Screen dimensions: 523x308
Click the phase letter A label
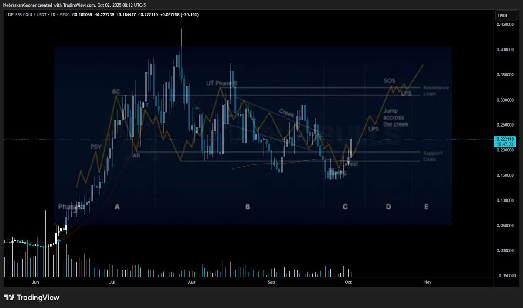point(117,207)
